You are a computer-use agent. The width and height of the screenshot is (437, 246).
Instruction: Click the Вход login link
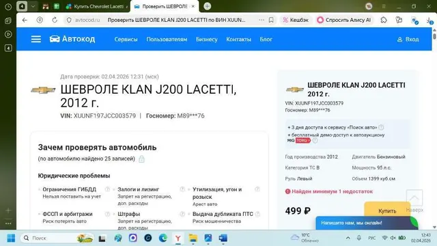click(408, 40)
